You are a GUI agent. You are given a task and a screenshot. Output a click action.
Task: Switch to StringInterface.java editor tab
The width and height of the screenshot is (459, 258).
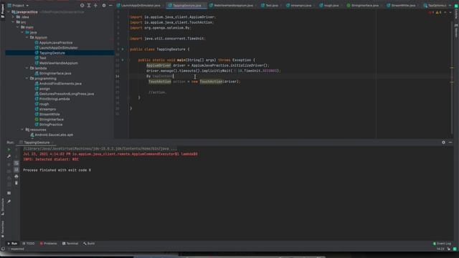coord(365,6)
